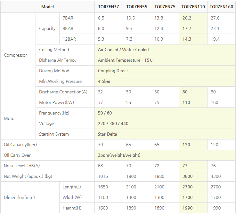This screenshot has width=236, height=214.
Task: Click the TORZEN75 column header
Action: tap(165, 7)
